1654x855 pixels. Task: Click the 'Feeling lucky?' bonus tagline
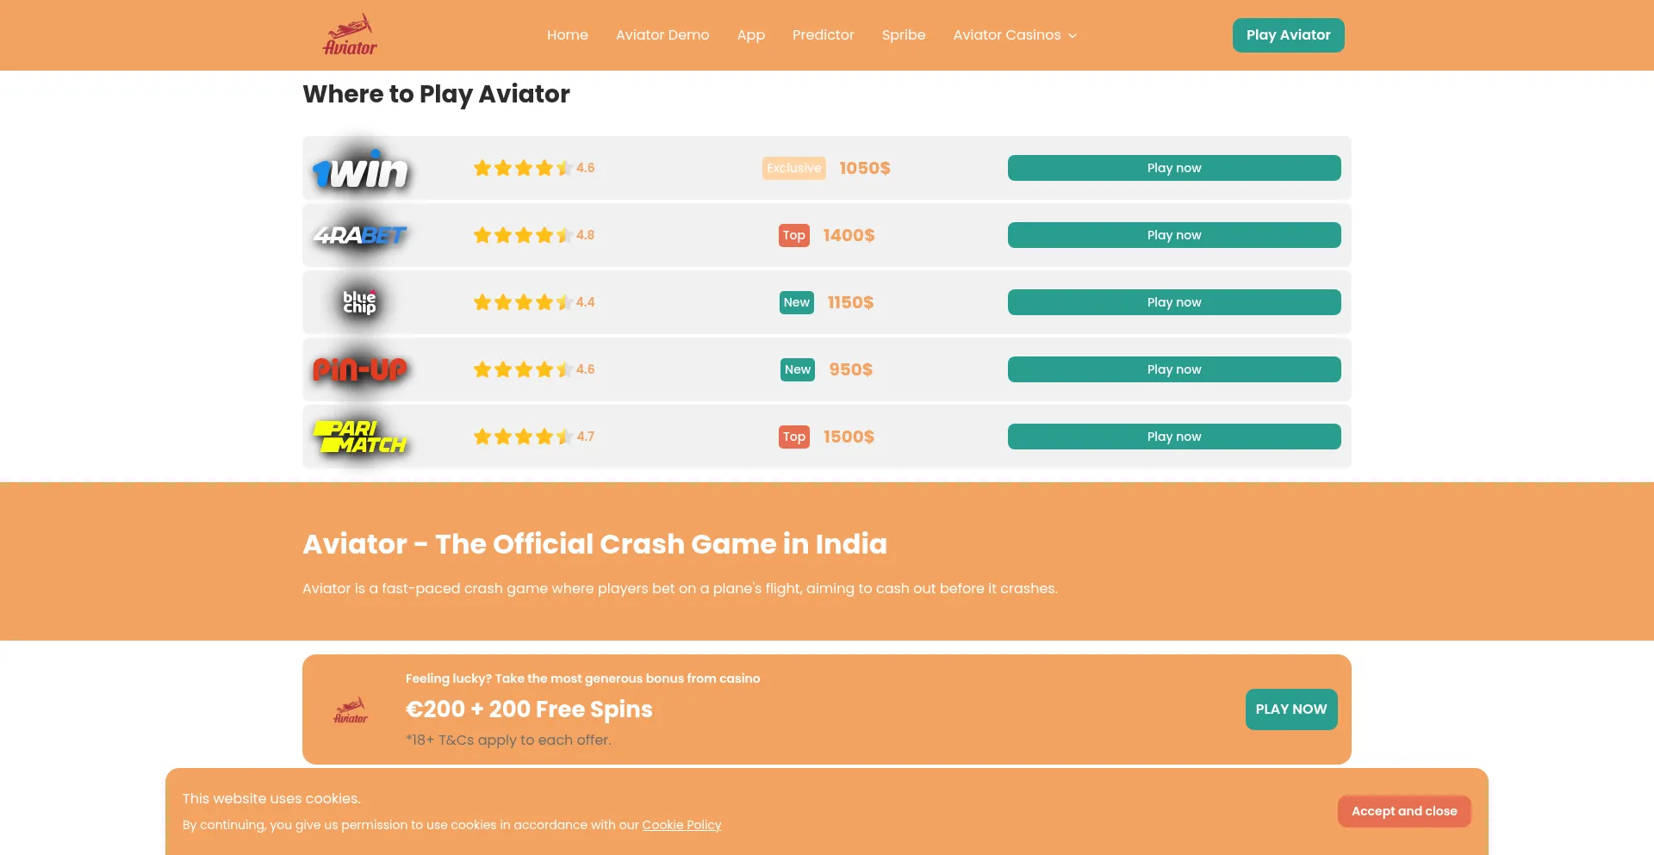582,678
